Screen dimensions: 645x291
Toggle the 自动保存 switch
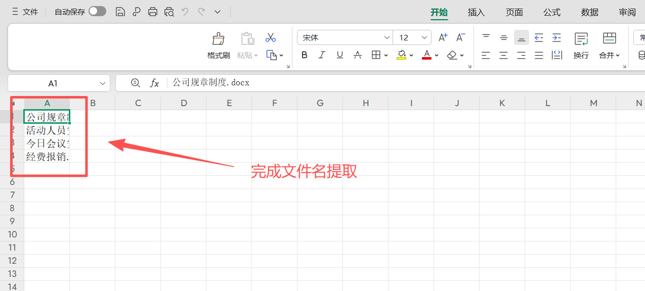[97, 11]
